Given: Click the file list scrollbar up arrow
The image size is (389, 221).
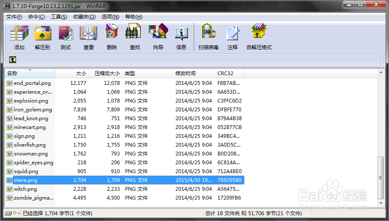Looking at the screenshot, I should point(381,72).
